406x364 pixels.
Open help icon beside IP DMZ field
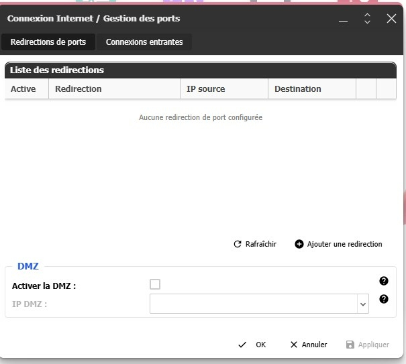384,299
